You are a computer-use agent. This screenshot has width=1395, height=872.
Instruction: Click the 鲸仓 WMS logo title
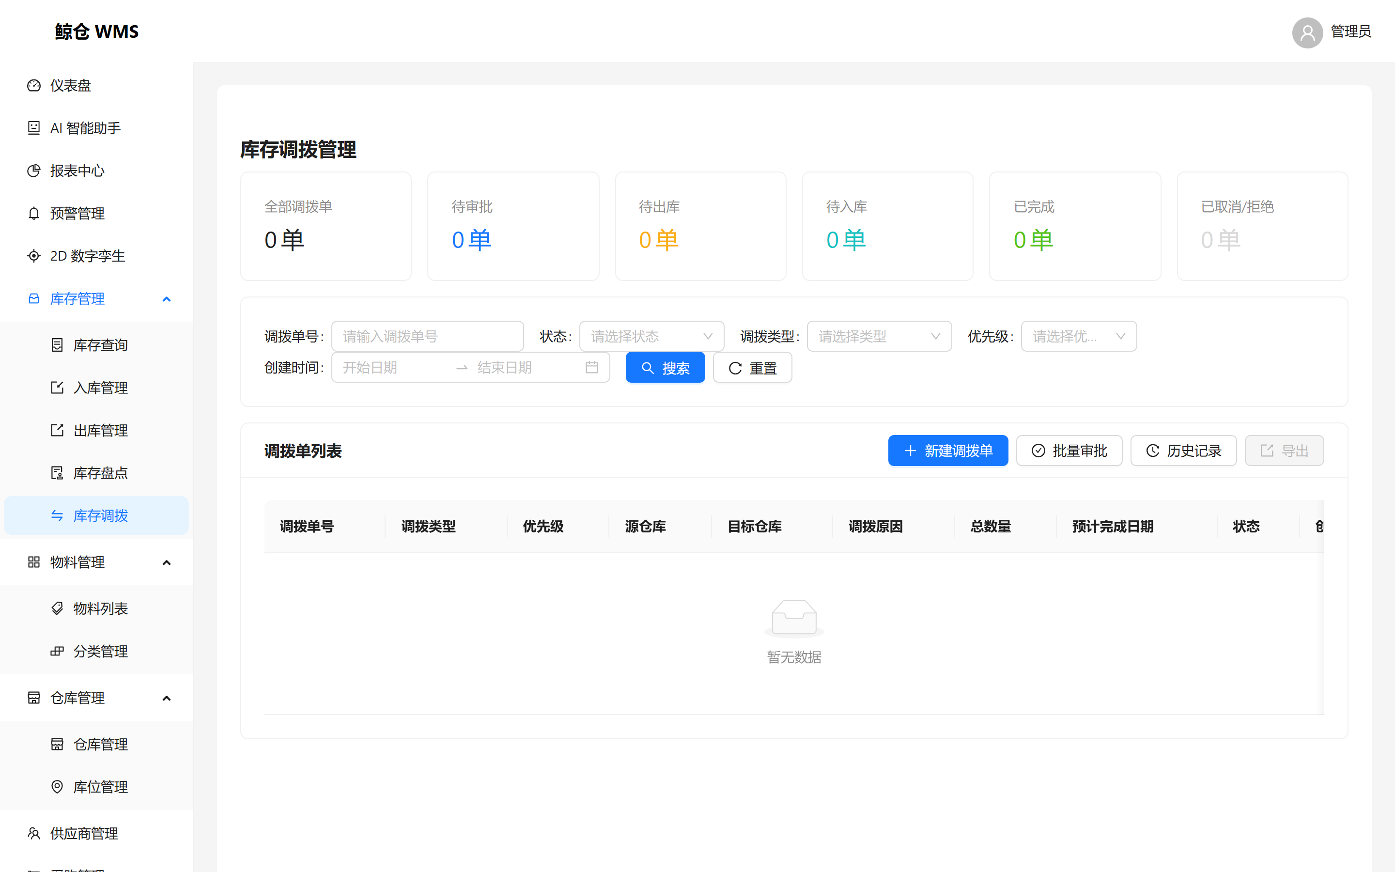97,31
